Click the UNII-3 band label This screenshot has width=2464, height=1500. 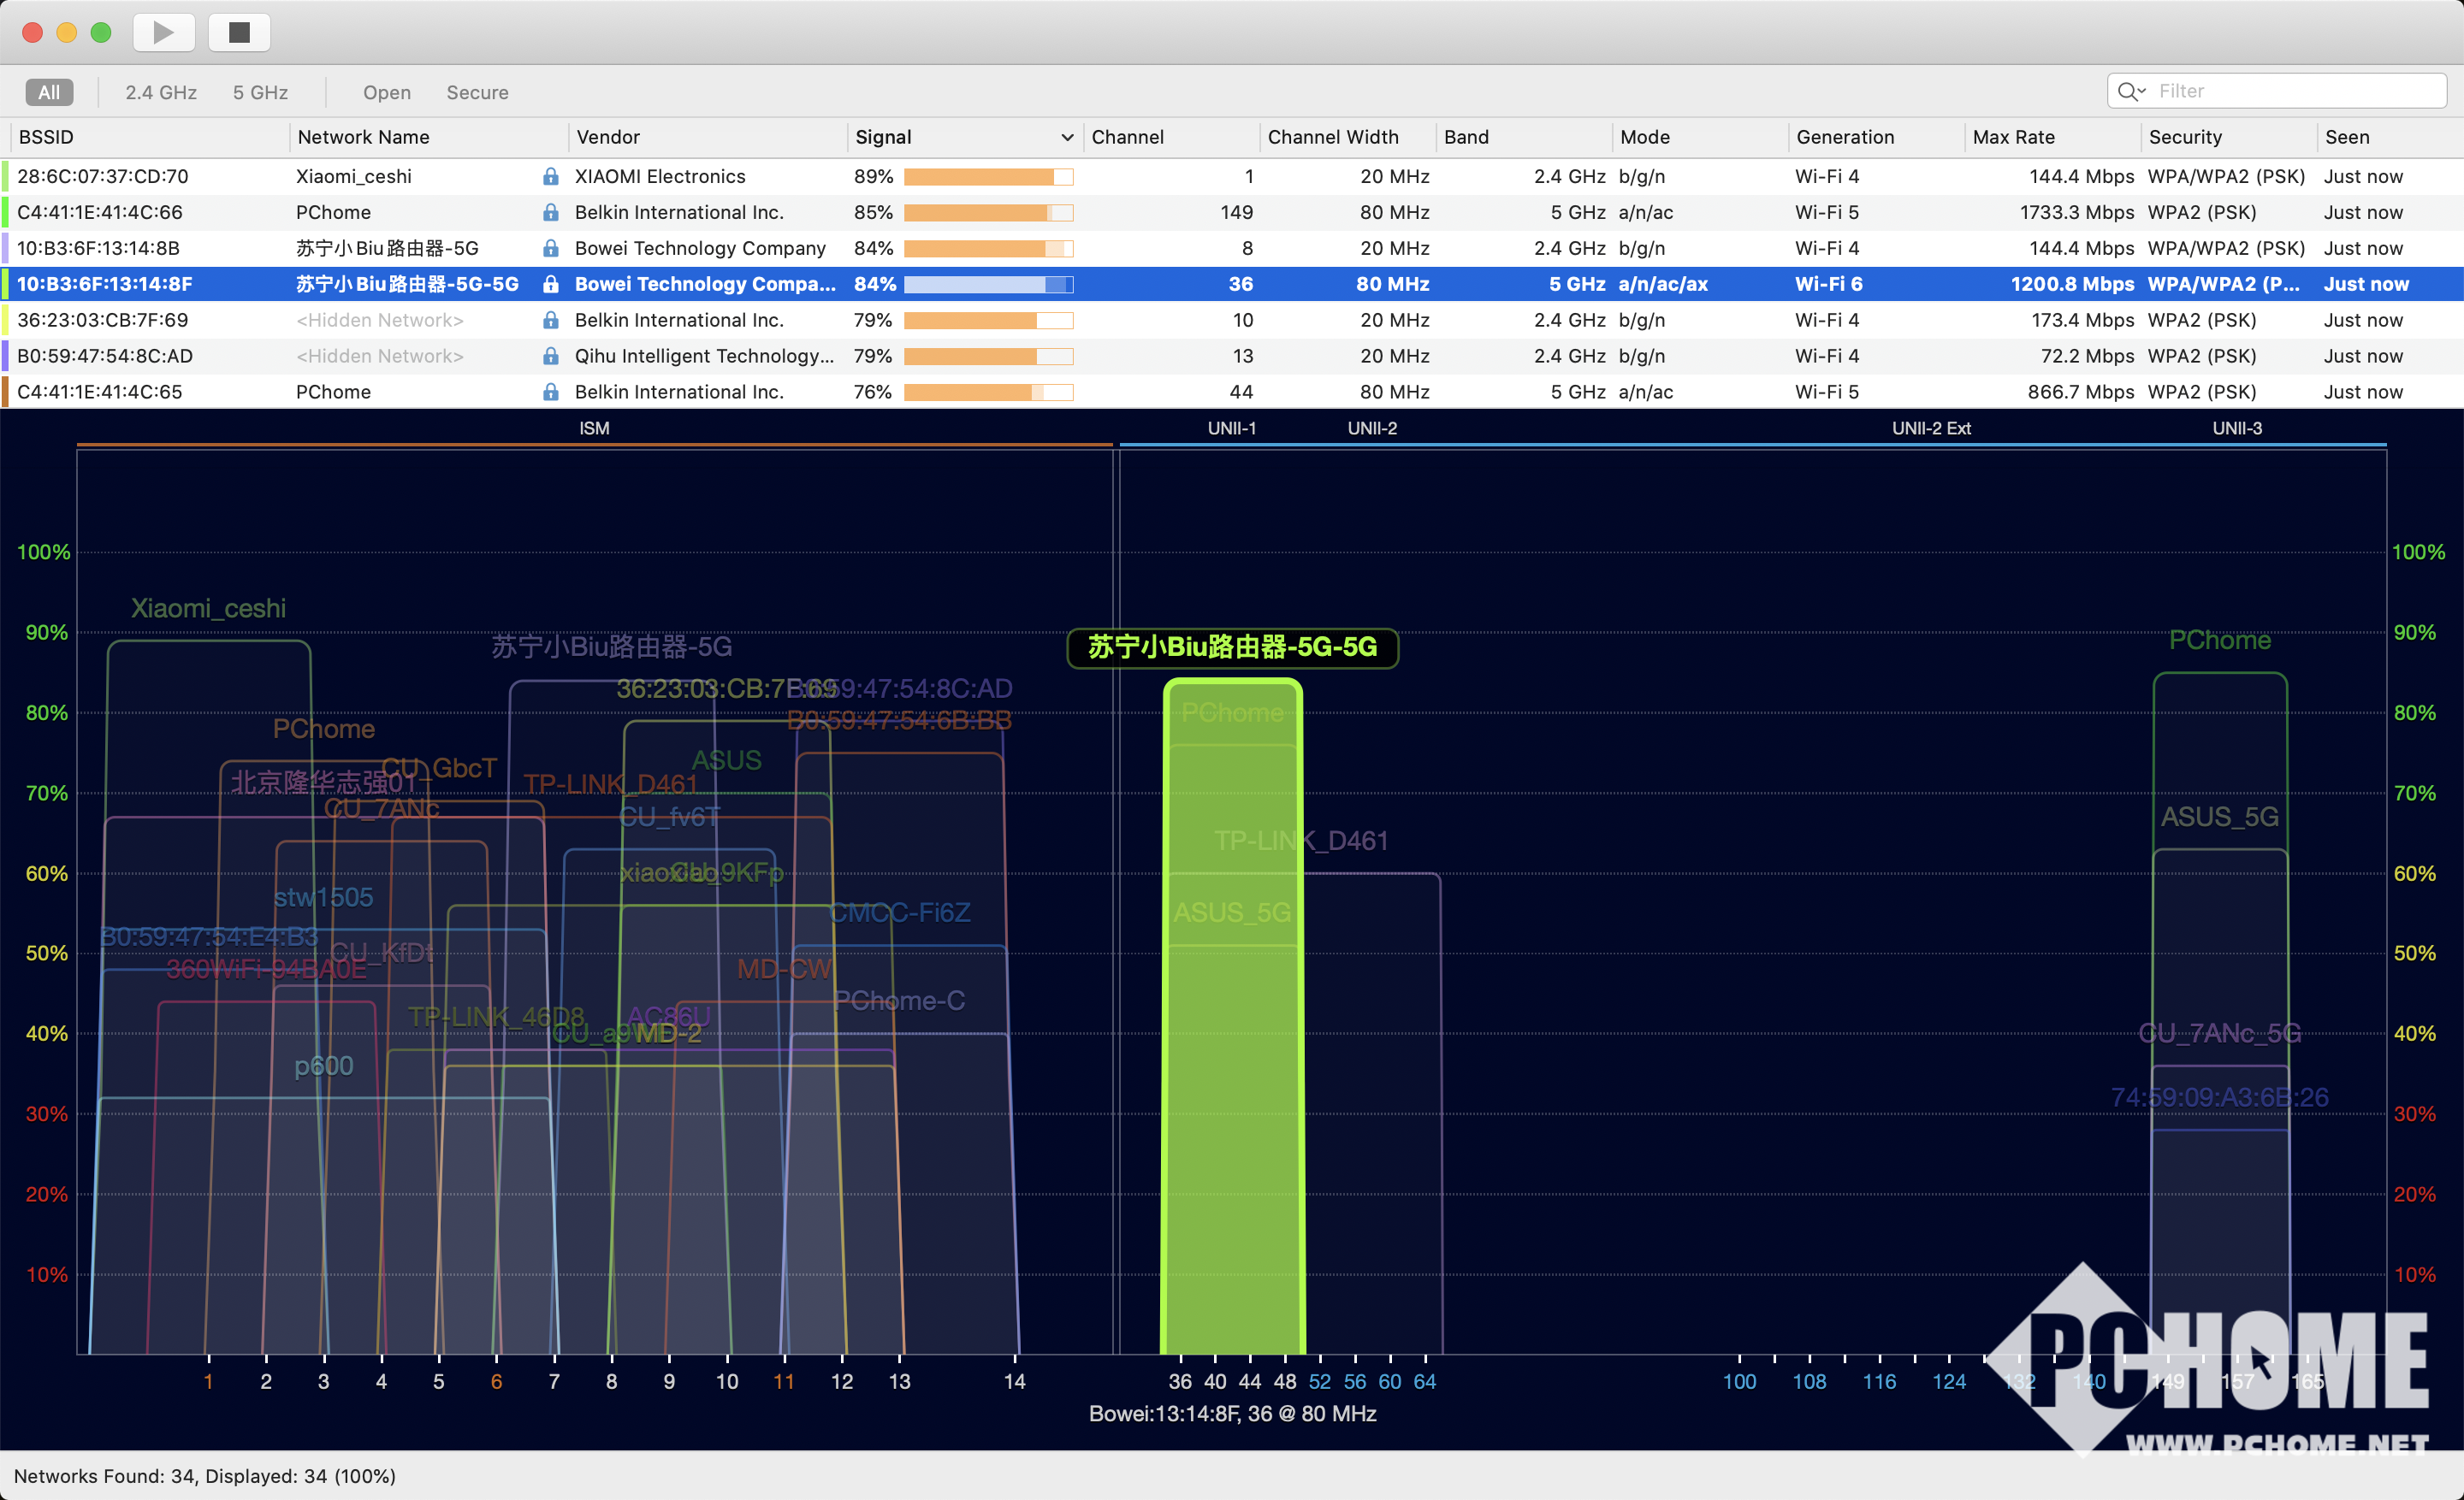point(2237,428)
